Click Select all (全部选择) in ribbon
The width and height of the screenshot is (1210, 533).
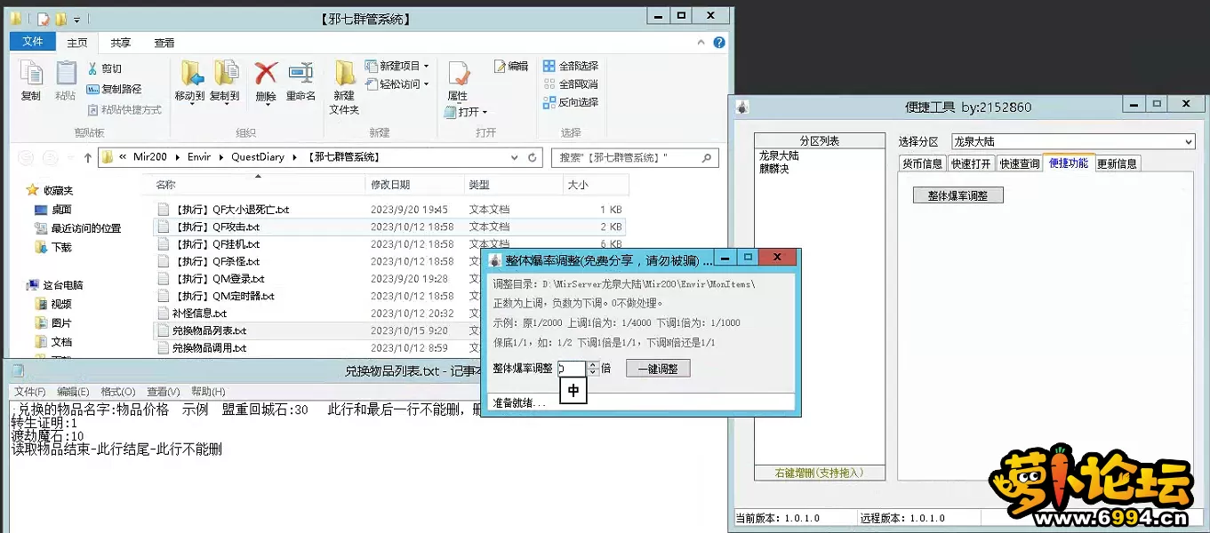(x=571, y=66)
